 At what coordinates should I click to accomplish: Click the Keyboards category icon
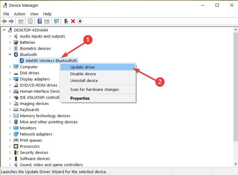[16, 110]
